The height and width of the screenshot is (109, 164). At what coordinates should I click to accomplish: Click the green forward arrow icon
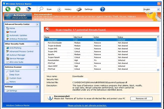18,9
